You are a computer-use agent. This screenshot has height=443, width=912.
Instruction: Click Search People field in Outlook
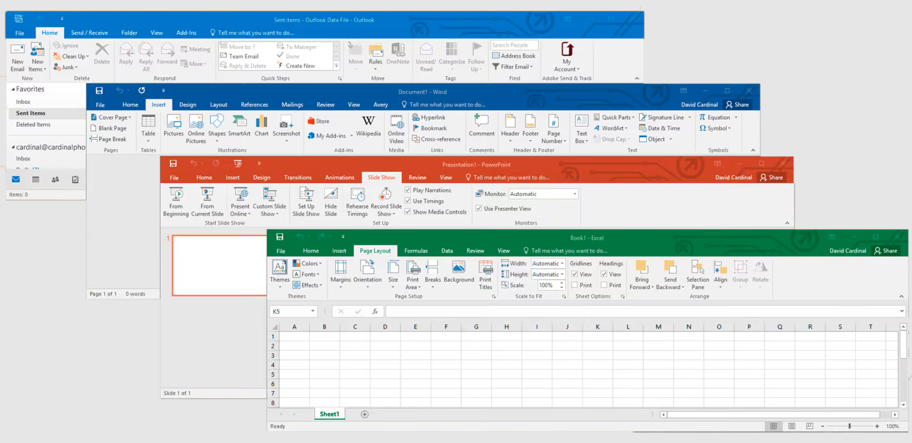tap(514, 45)
